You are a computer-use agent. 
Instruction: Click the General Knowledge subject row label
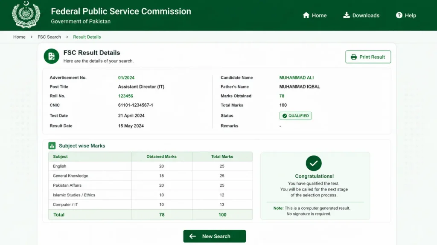click(x=70, y=176)
